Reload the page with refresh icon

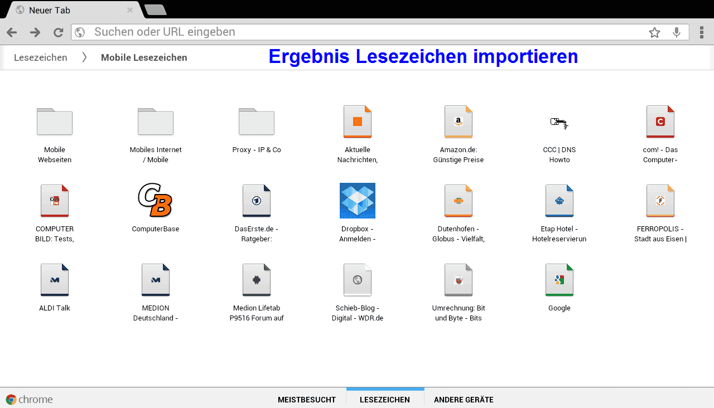[x=58, y=32]
